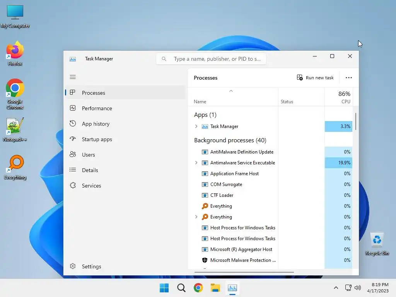The height and width of the screenshot is (297, 396).
Task: Select the Recycle Bin desktop icon
Action: (377, 244)
